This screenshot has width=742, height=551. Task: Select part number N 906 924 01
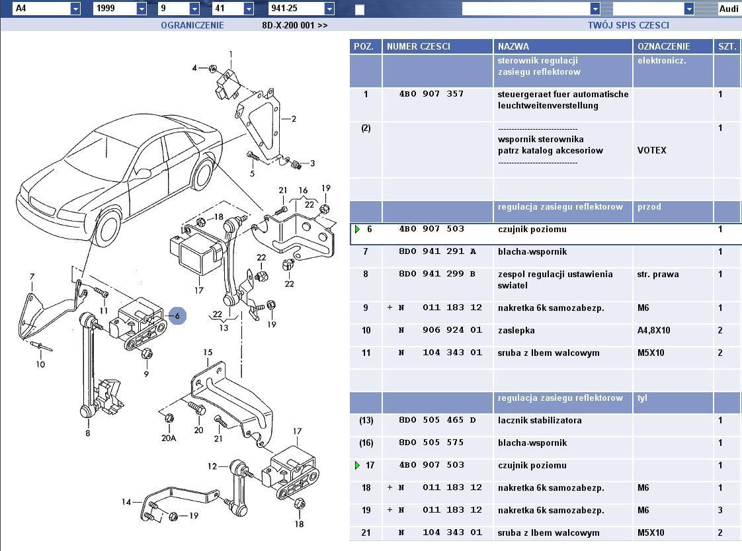pyautogui.click(x=440, y=330)
